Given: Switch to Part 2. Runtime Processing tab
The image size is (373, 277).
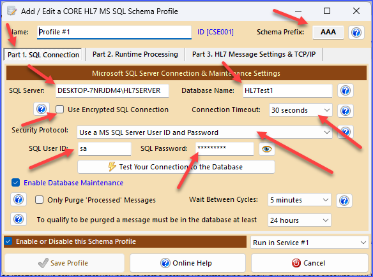Looking at the screenshot, I should [135, 54].
